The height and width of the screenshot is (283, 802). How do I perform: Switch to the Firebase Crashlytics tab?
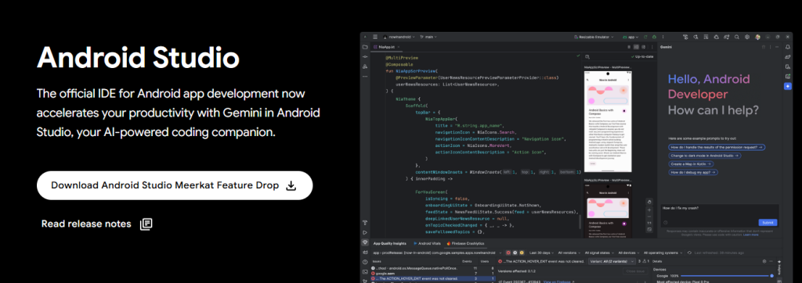click(465, 244)
